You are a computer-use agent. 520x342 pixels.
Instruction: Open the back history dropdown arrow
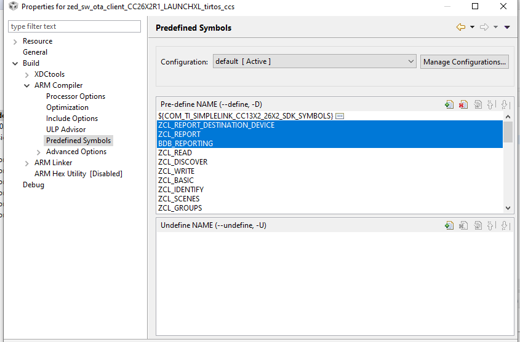(x=472, y=27)
